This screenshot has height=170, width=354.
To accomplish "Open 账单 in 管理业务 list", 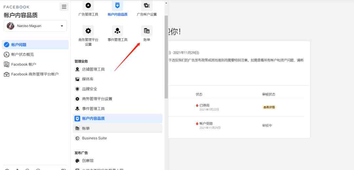I will click(117, 128).
